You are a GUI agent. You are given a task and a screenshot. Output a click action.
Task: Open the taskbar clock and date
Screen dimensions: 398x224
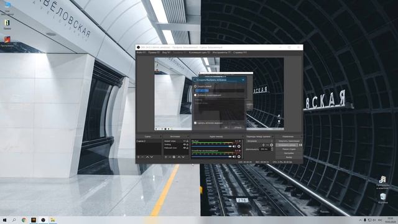391,220
